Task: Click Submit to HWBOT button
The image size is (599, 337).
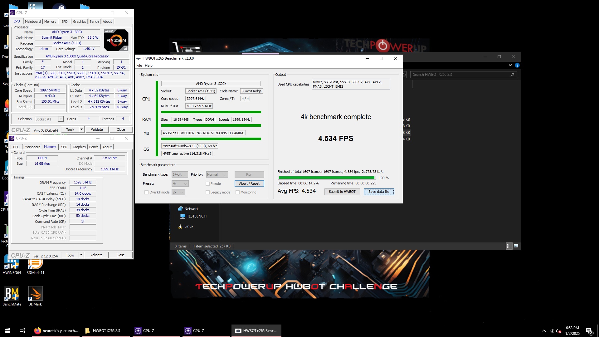Action: coord(342,192)
